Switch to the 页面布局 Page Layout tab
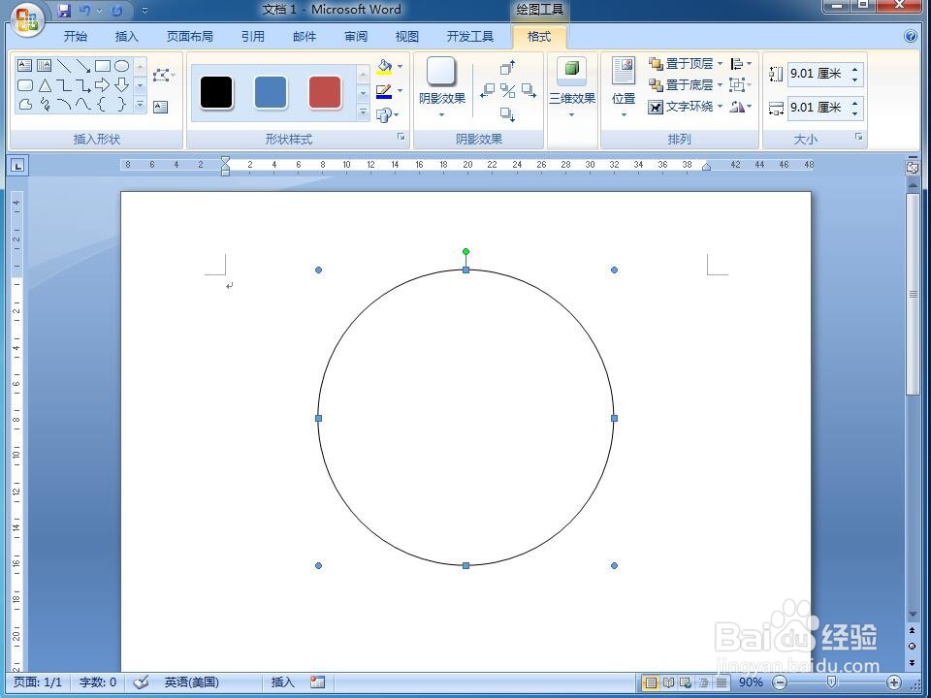Screen dimensions: 931x698 [189, 36]
